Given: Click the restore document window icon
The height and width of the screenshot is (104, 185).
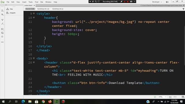Looking at the screenshot, I should pos(184,5).
